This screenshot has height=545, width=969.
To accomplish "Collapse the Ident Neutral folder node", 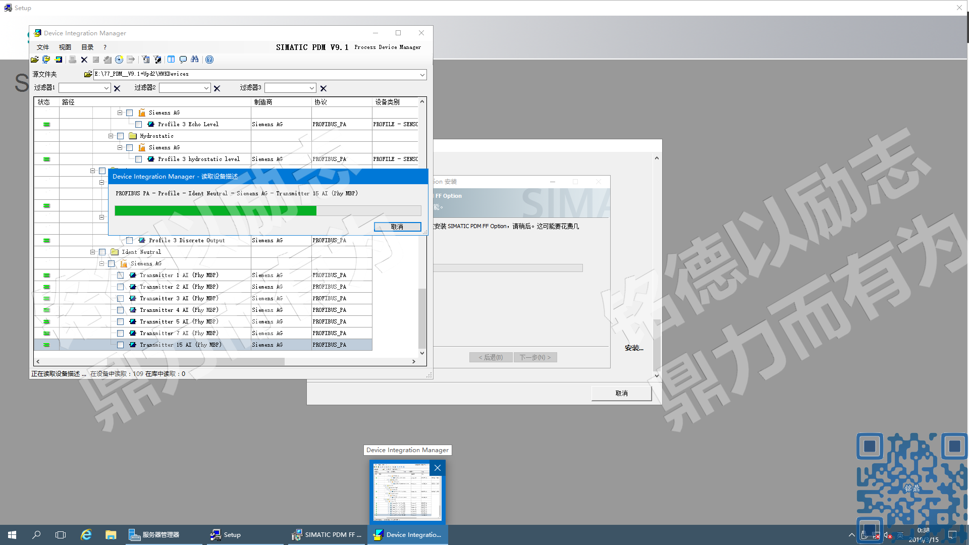I will click(93, 252).
